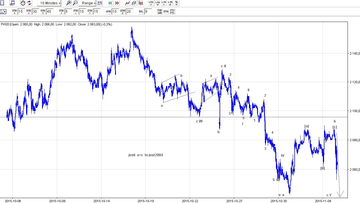Click the fit chart to range icon

[x=100, y=3]
